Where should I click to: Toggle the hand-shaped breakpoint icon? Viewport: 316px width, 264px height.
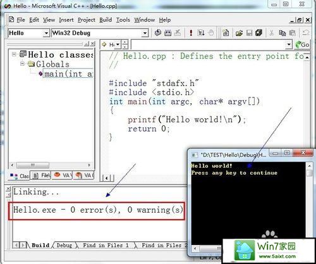211,33
